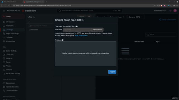Open the user profile avatar
The height and width of the screenshot is (100, 179).
175,11
